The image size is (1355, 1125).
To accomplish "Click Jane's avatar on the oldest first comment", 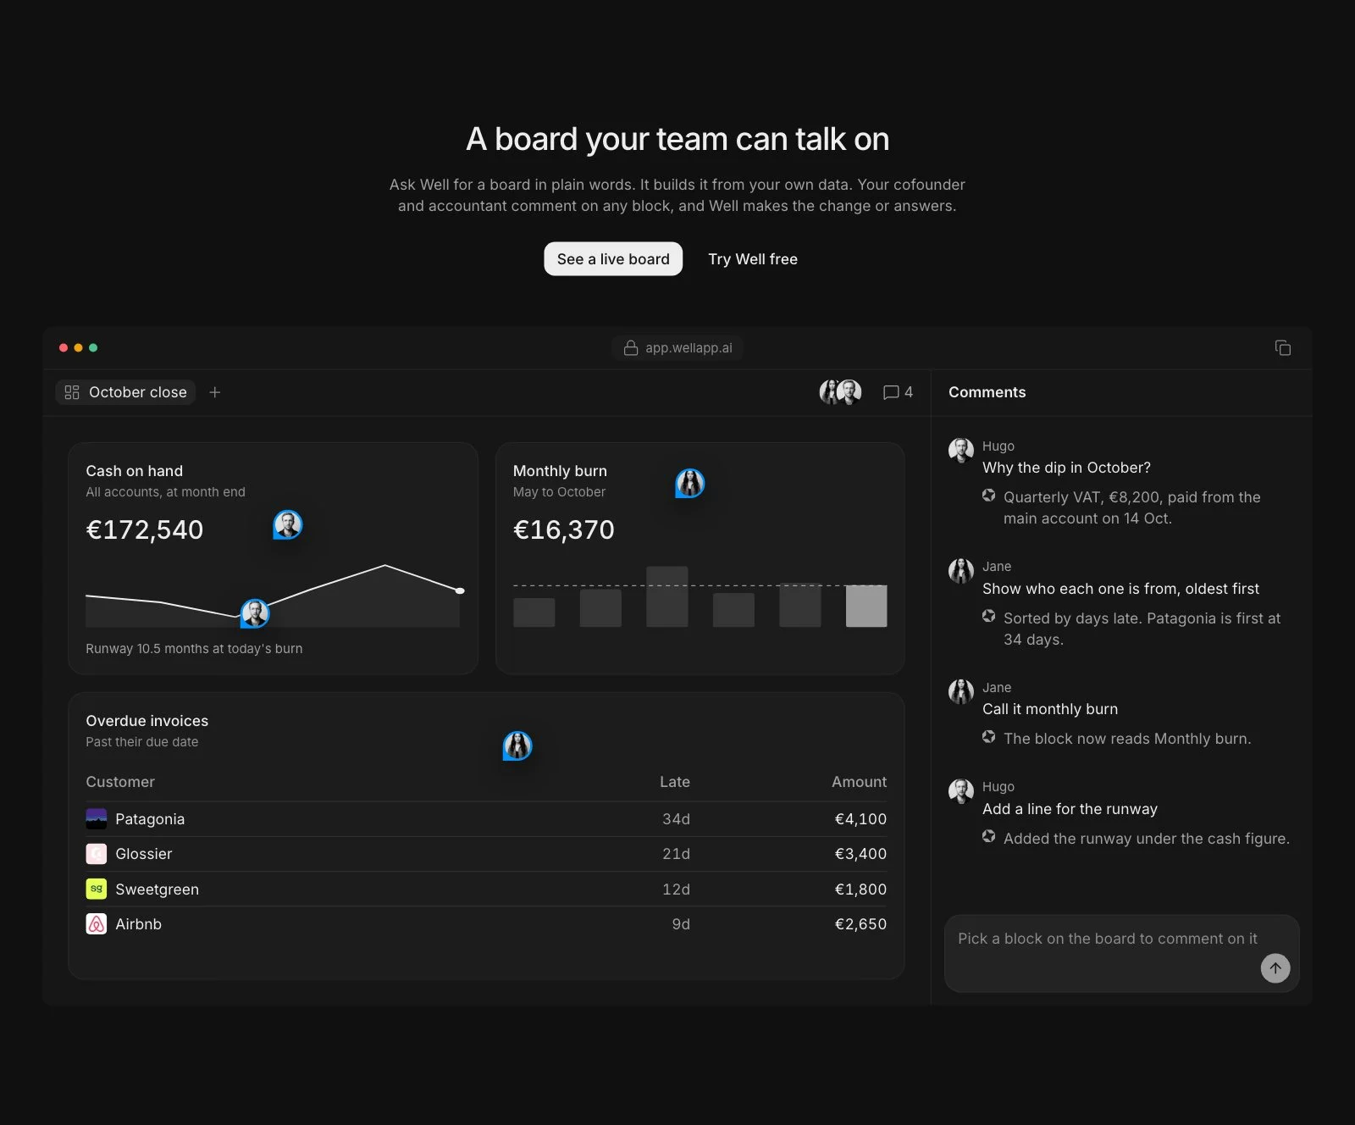I will pos(961,571).
